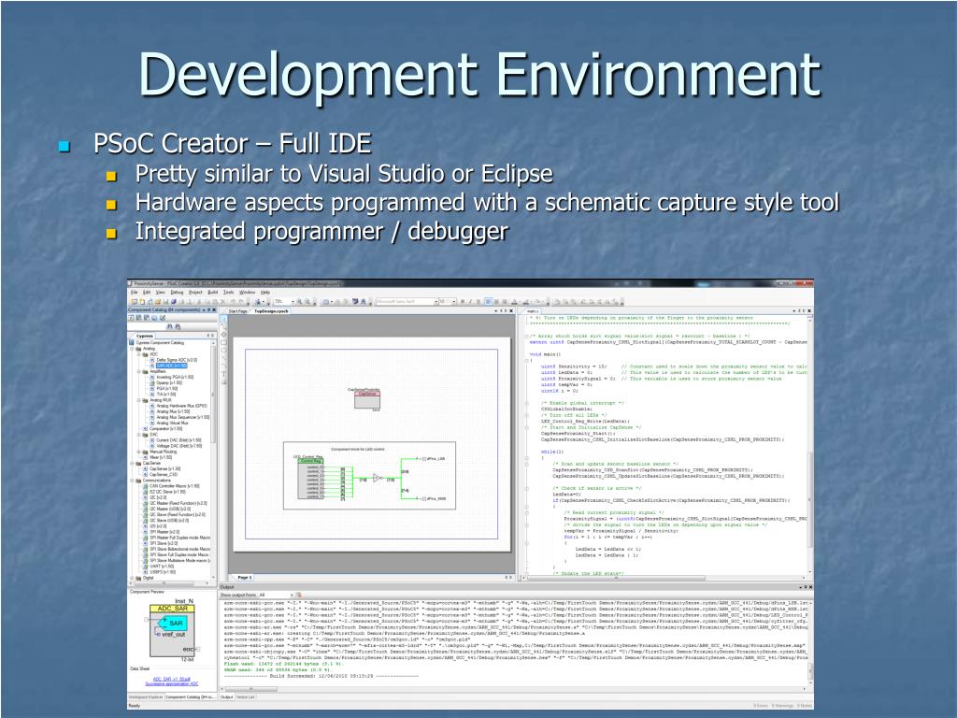Switch to the TopDesign.cysch tab
Screen dimensions: 957x718
pos(271,310)
